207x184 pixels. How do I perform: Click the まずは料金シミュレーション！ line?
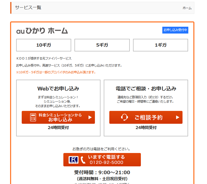point(58,97)
